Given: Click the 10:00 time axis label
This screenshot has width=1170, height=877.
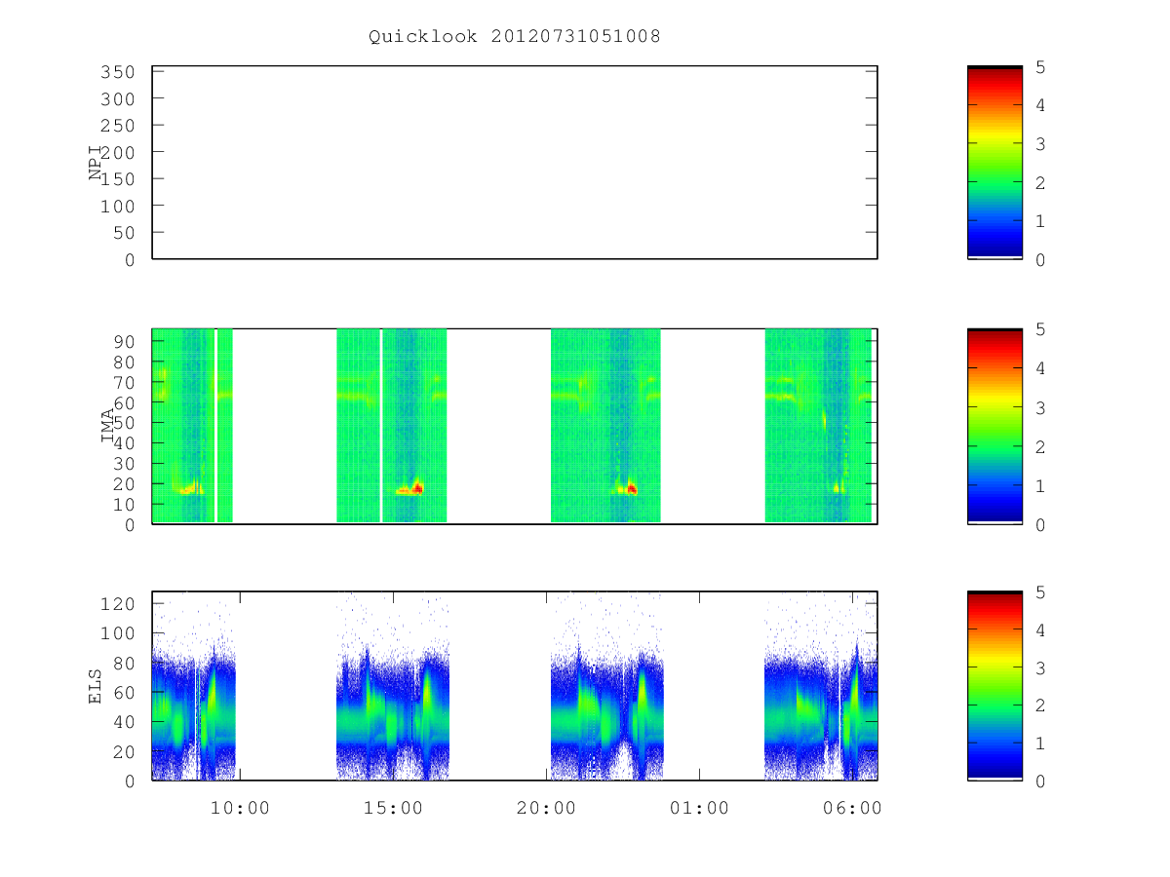Looking at the screenshot, I should click(240, 809).
